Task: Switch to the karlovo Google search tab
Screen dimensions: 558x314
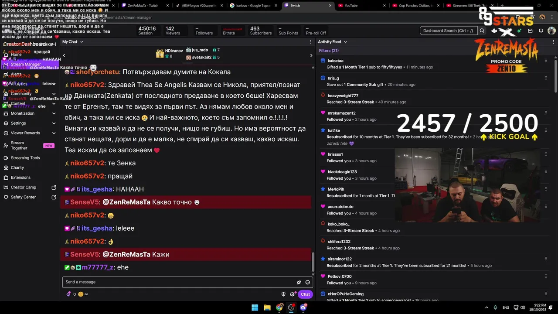Action: (x=253, y=6)
